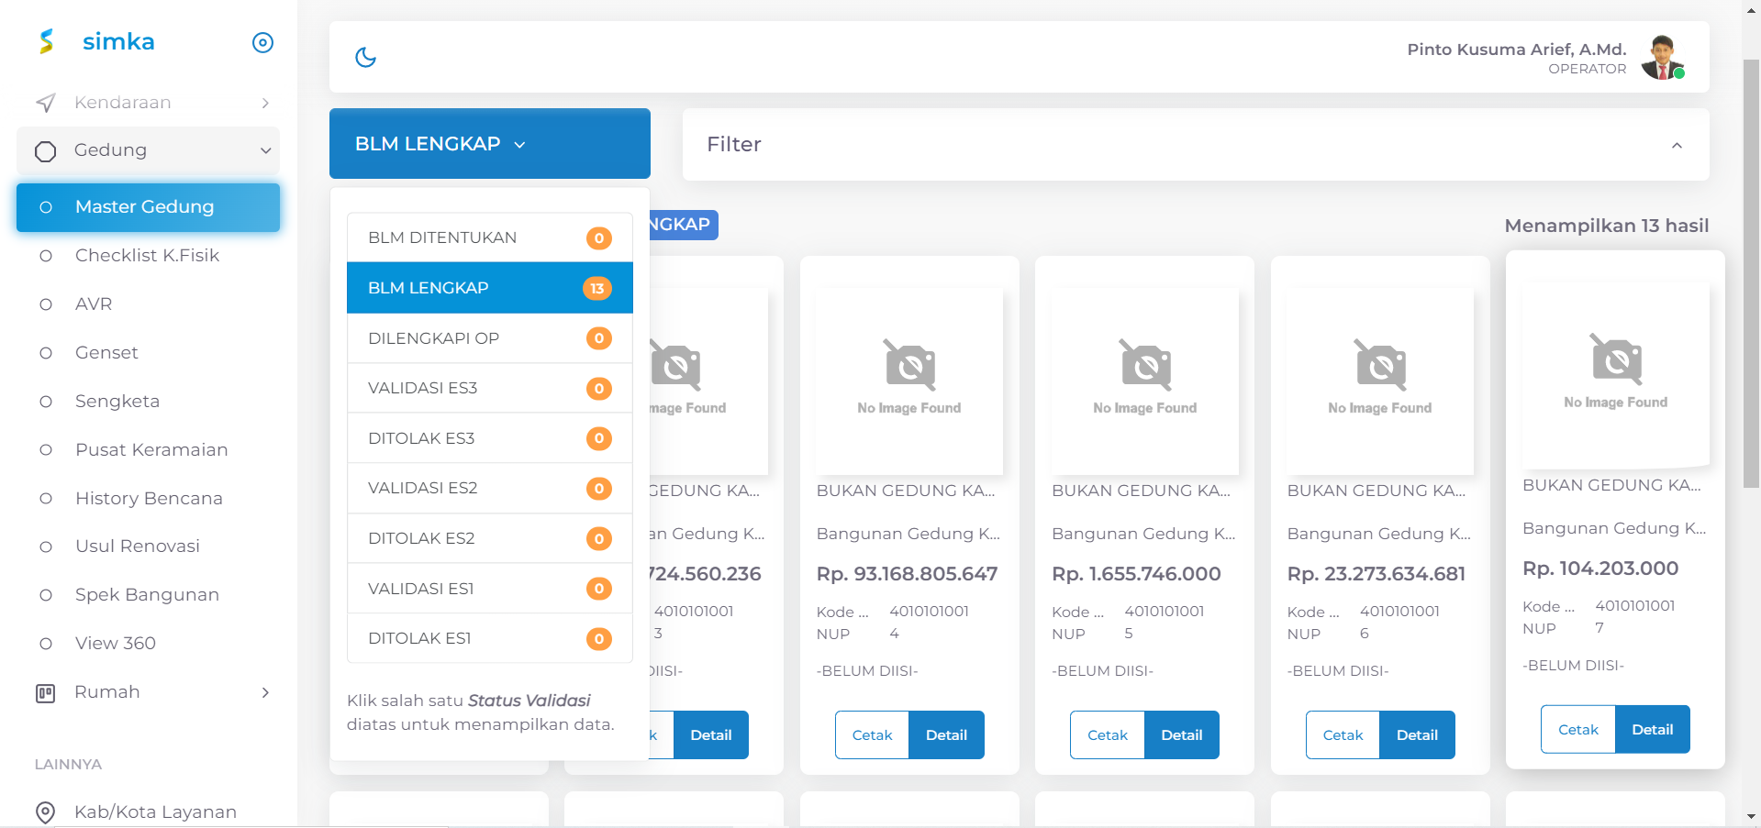Click price Rp. 93.168.805.647
Screen dimensions: 1761x828
pos(907,574)
